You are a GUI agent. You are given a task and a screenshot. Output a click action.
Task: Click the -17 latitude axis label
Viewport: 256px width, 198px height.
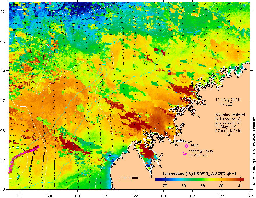(x=3, y=160)
